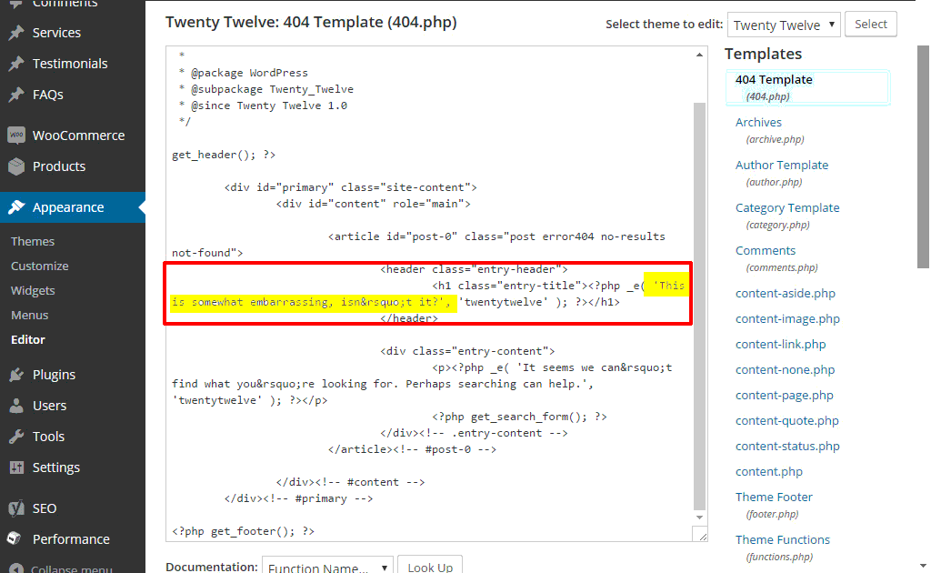Screen dimensions: 931x573
Task: Click the Users person icon
Action: (x=16, y=406)
